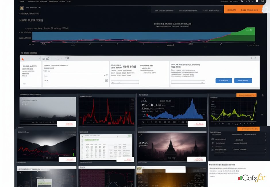Click the wide text input field in the white form

click(x=76, y=75)
